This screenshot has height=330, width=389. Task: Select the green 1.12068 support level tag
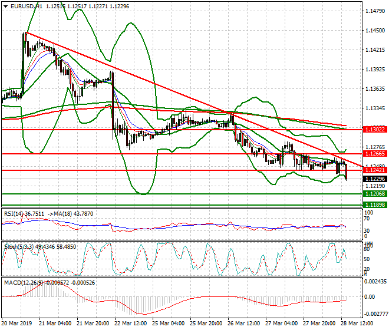(374, 194)
